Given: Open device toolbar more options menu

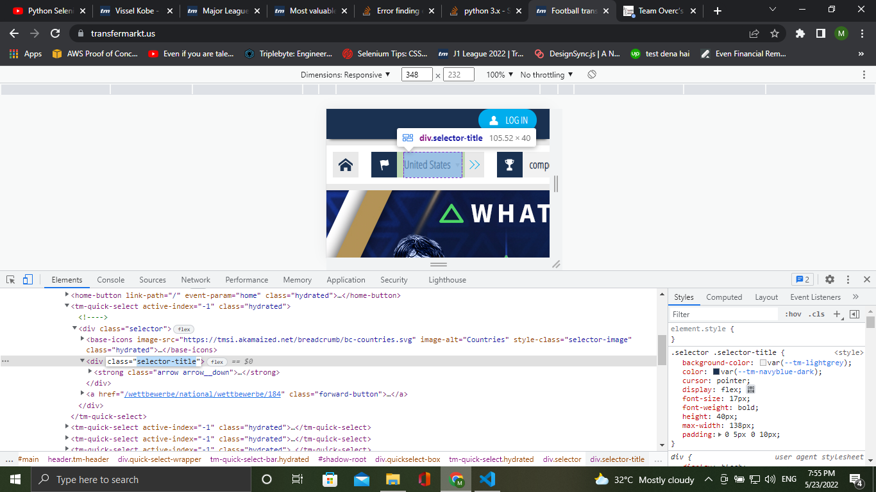Looking at the screenshot, I should point(864,74).
